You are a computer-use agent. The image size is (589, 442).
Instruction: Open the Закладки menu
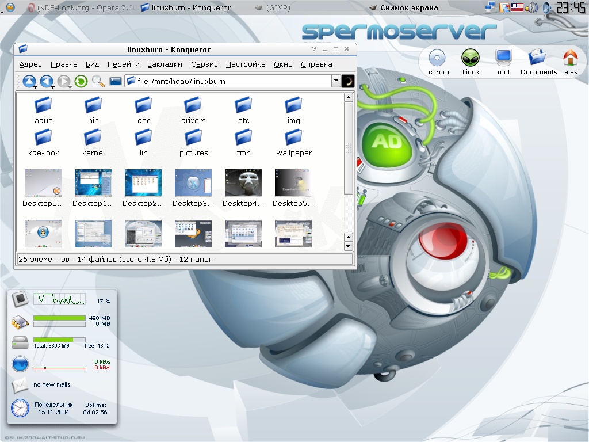pos(165,64)
